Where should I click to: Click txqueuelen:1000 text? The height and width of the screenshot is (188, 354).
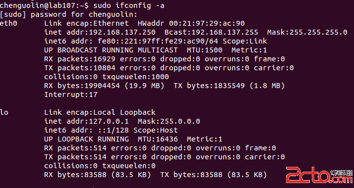coord(135,77)
